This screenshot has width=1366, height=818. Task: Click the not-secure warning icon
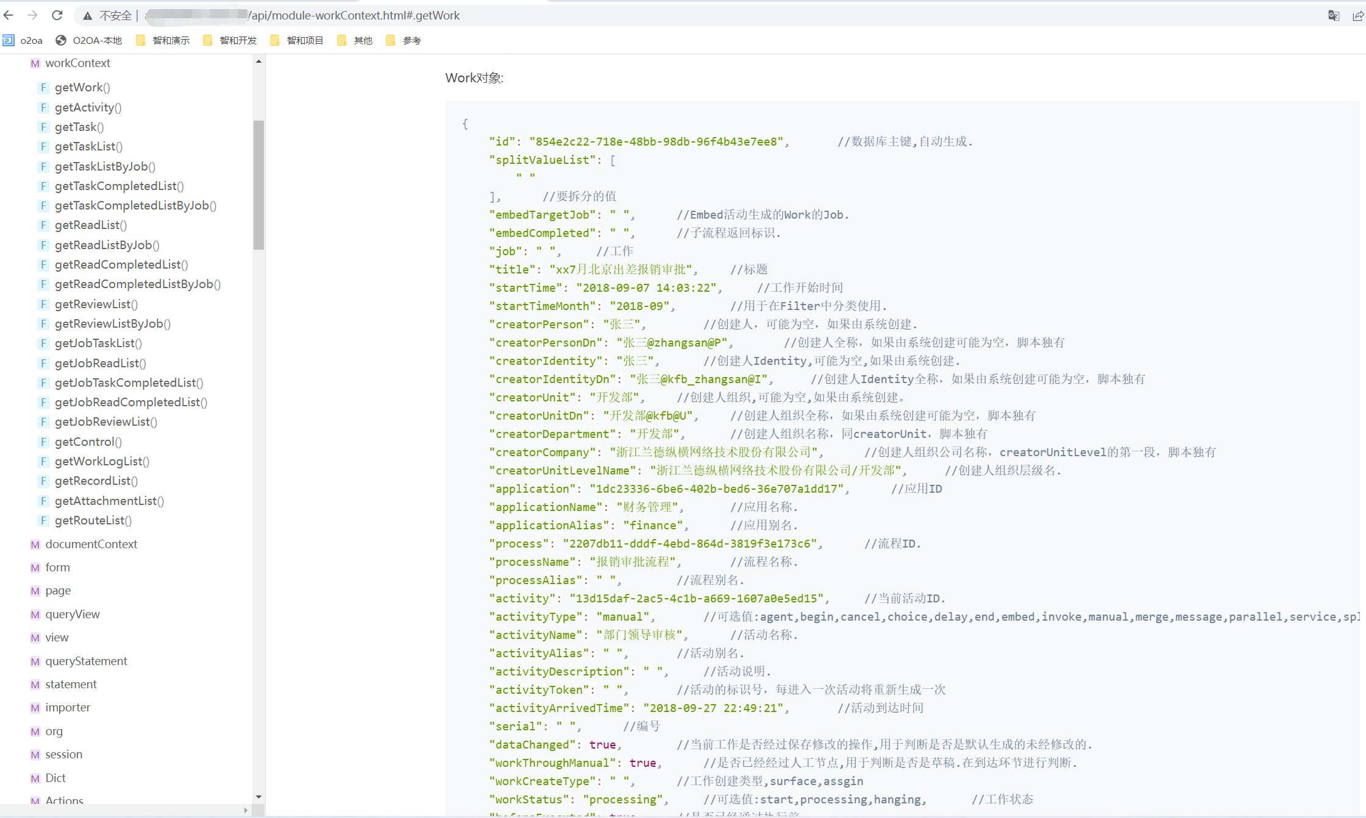(88, 16)
